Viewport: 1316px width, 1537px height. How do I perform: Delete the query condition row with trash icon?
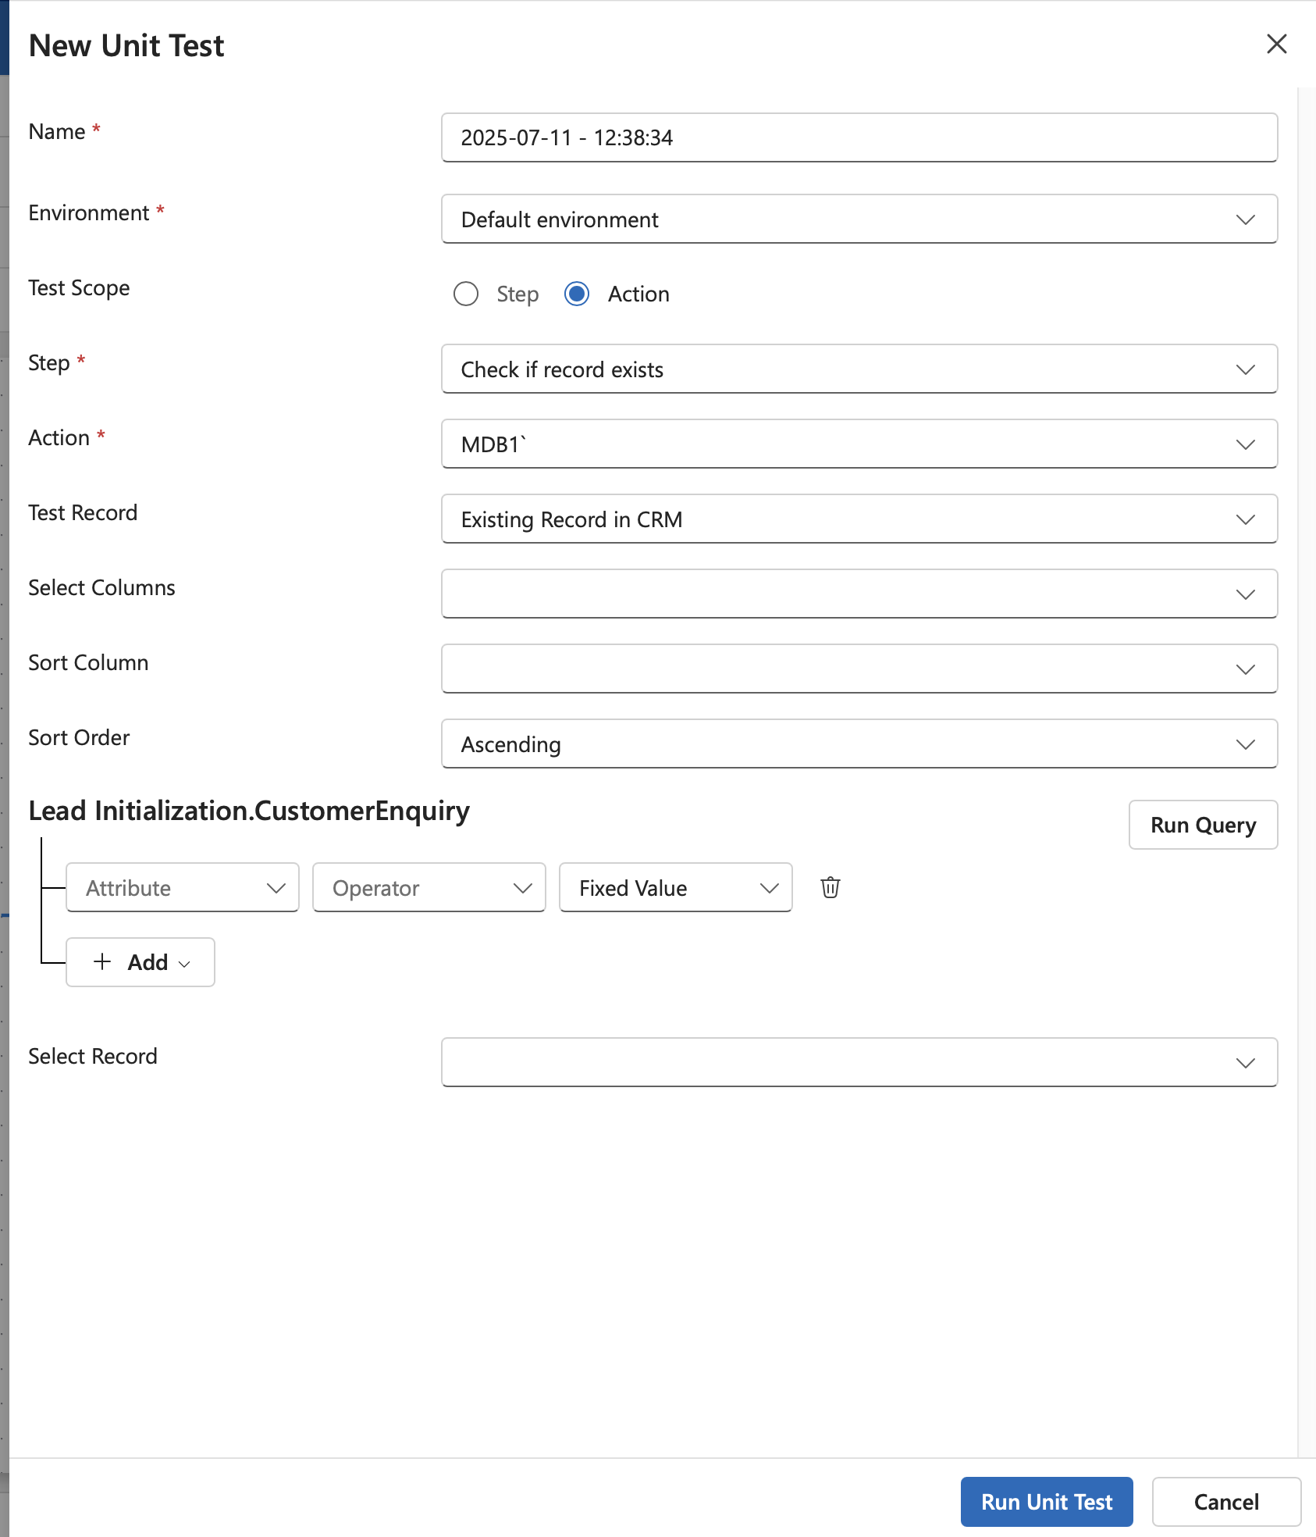coord(830,887)
